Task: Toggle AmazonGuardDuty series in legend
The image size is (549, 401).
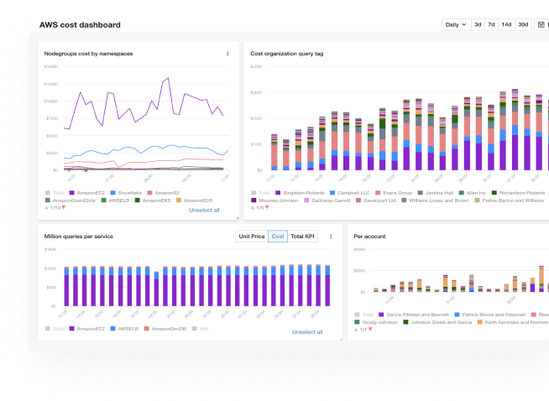Action: [71, 200]
